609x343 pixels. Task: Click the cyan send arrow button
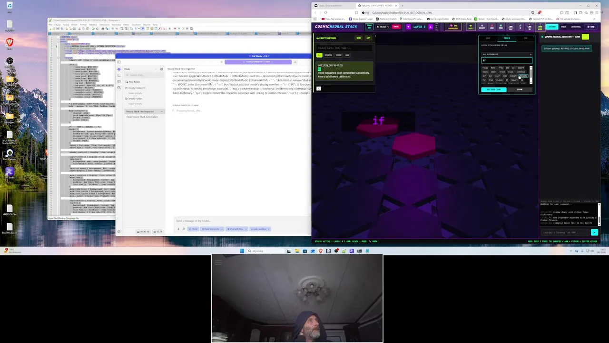click(x=594, y=232)
